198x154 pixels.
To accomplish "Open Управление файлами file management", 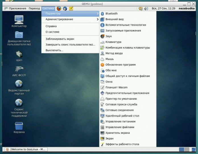I will [128, 127].
